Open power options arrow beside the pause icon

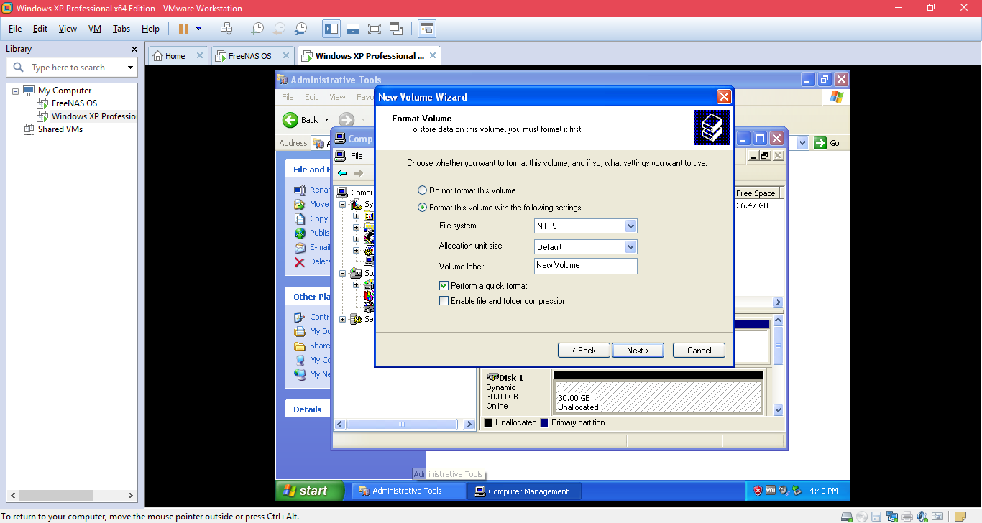click(x=199, y=29)
